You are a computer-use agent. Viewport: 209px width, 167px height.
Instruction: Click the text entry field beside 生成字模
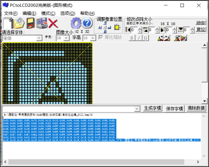pos(68,109)
